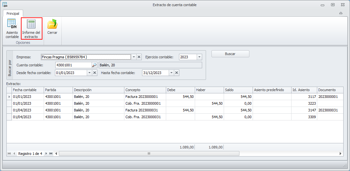The height and width of the screenshot is (171, 350).
Task: Go to next record in navigator
Action: click(46, 154)
